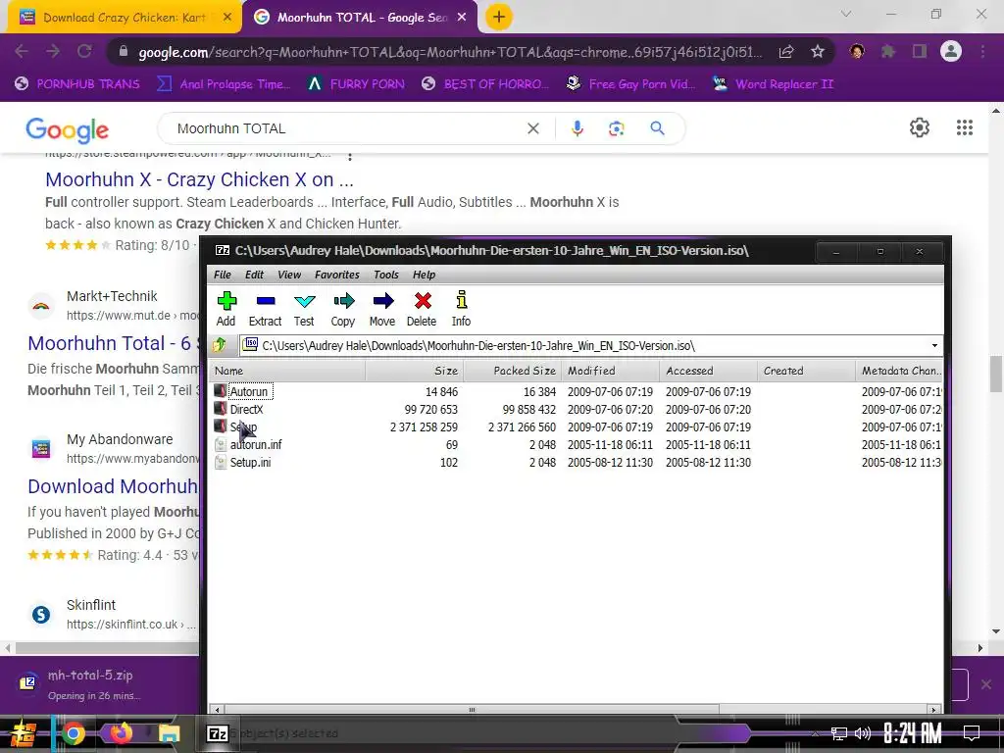Open Moorhuhn X - Crazy Chicken X result
1004x753 pixels.
[199, 179]
